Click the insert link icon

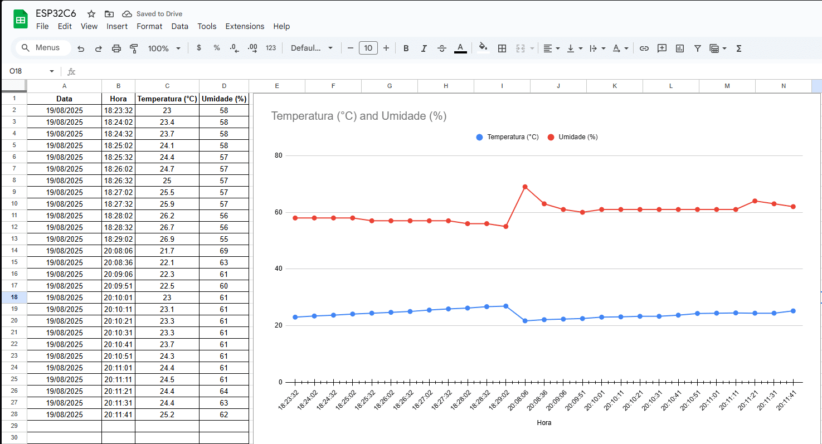(644, 48)
